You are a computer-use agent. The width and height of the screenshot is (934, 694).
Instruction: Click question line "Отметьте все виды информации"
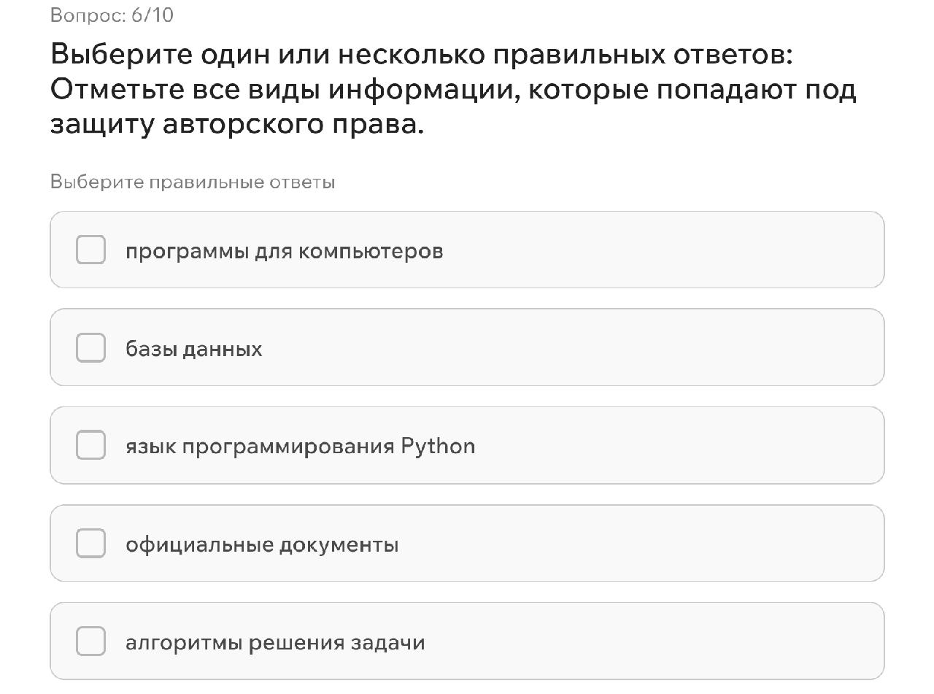[284, 90]
